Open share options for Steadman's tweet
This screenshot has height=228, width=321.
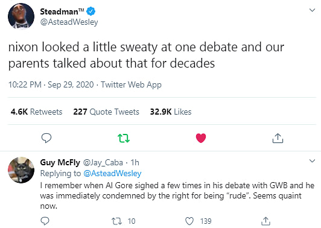(278, 138)
